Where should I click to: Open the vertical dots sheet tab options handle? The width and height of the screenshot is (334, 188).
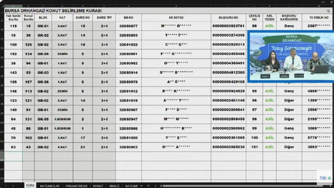pyautogui.click(x=155, y=186)
